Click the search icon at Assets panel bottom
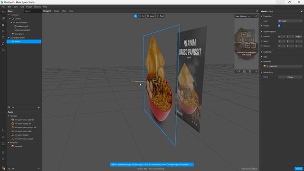This screenshot has height=171, width=304. (9, 169)
